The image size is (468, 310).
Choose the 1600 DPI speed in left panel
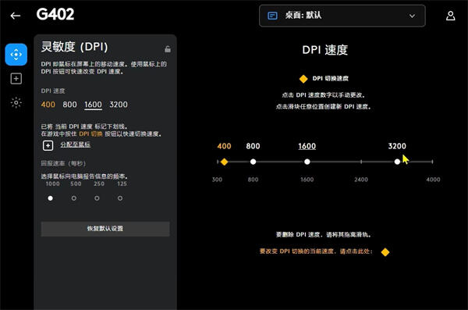point(93,105)
